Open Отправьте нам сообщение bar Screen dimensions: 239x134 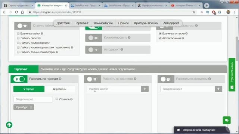202,130
